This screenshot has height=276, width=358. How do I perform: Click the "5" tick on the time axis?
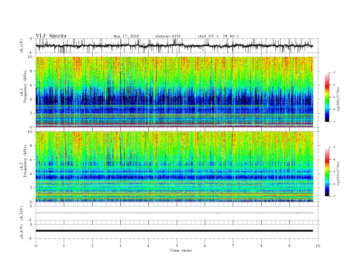(x=177, y=246)
